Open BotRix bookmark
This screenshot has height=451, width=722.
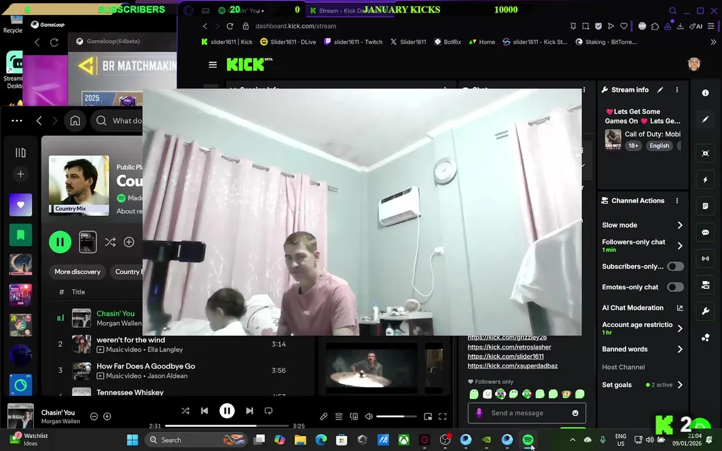pos(447,42)
